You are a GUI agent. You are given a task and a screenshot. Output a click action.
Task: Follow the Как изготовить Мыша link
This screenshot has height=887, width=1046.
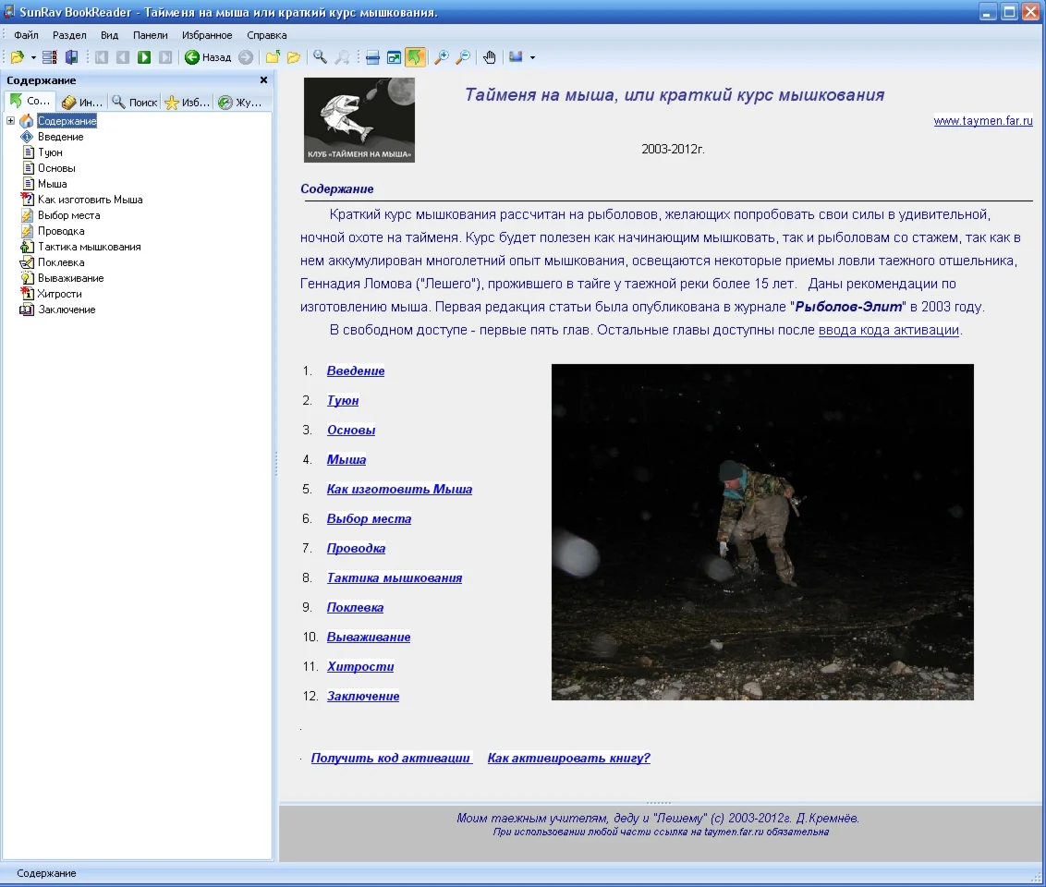coord(399,490)
